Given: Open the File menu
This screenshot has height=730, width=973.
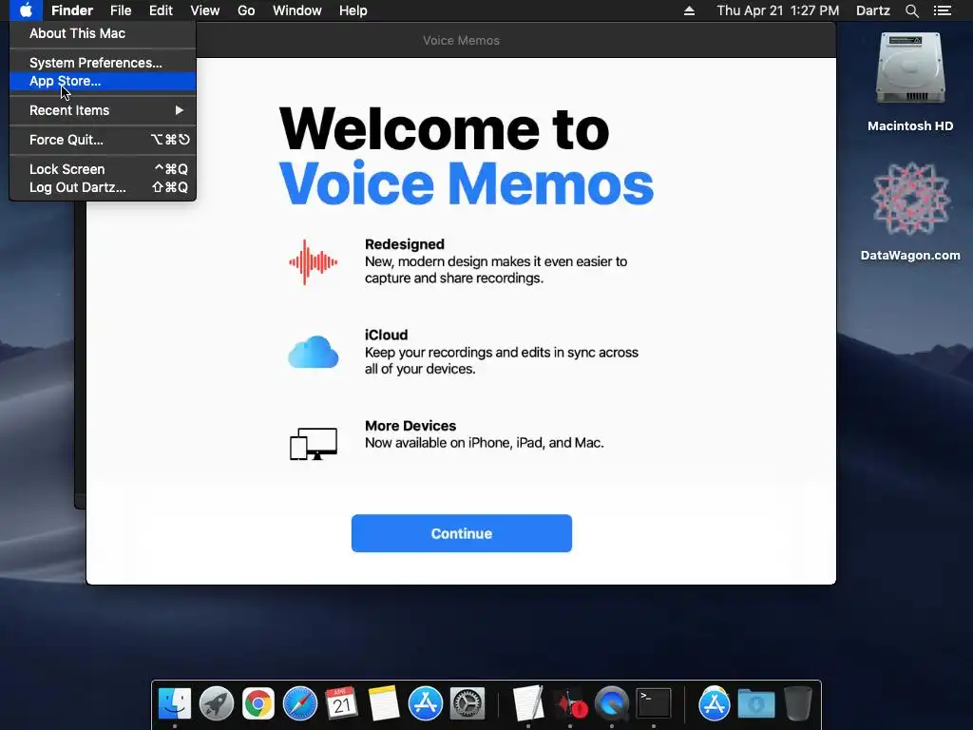Looking at the screenshot, I should [121, 10].
